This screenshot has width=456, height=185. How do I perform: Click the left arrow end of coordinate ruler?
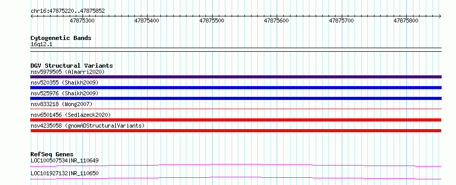pos(32,16)
